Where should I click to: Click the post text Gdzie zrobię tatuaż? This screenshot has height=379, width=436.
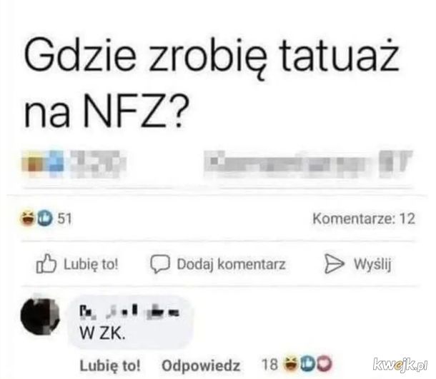tap(211, 57)
